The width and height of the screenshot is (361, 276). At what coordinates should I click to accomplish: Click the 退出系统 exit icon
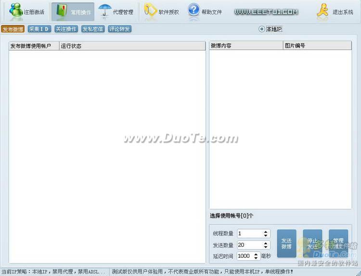pos(322,11)
